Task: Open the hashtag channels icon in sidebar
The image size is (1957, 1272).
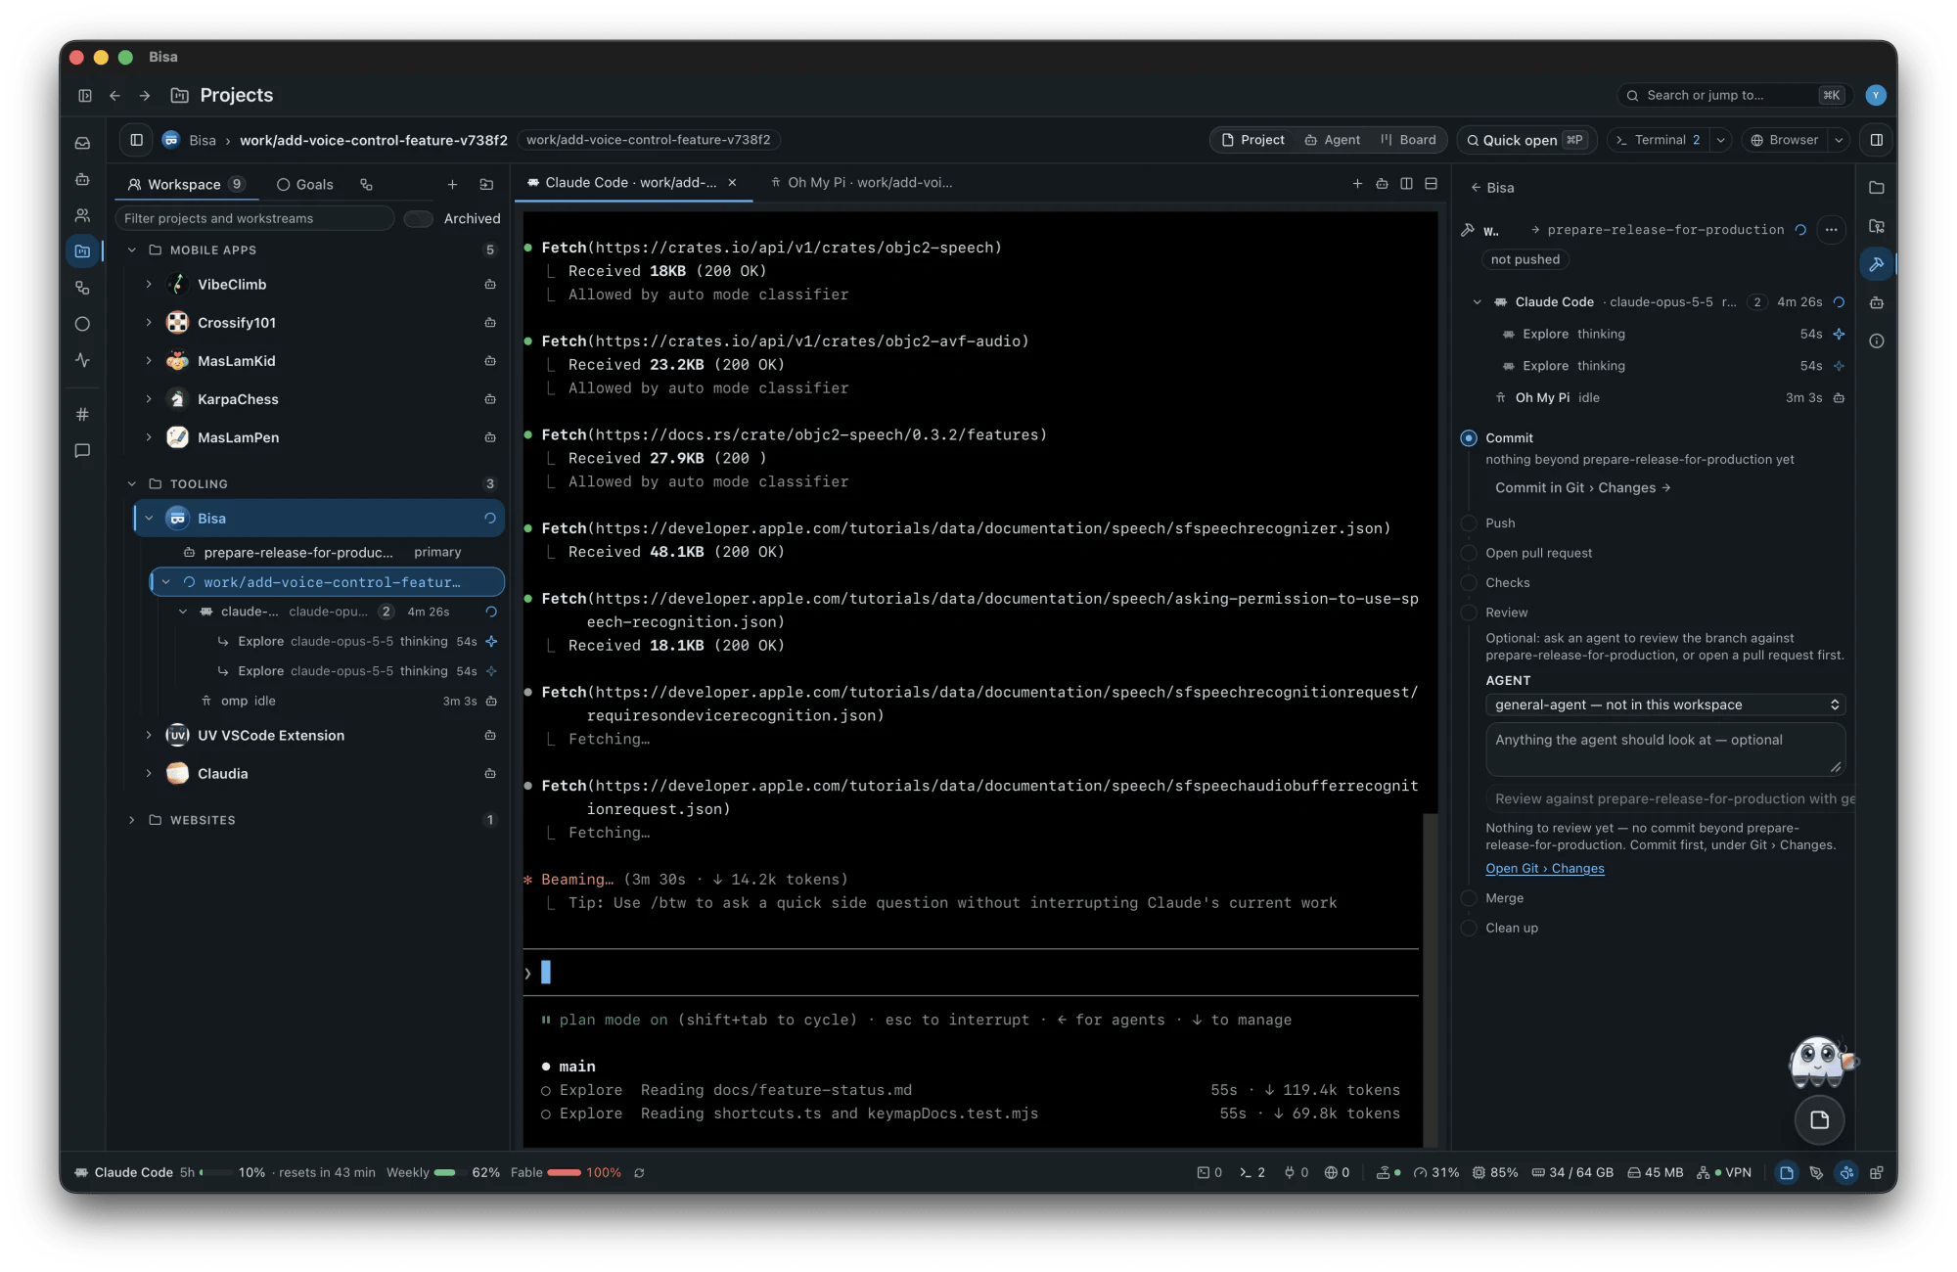Action: [x=83, y=414]
